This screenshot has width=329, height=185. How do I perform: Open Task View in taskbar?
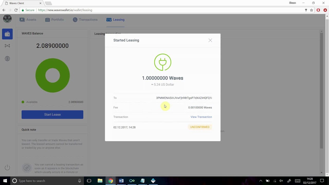point(89,181)
